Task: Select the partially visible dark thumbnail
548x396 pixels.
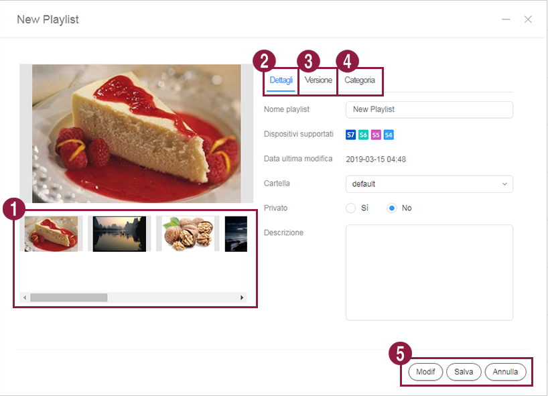Action: click(236, 234)
